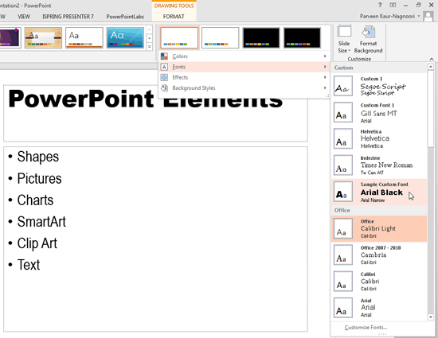Open the Slide Size dropdown
The height and width of the screenshot is (338, 438).
click(344, 39)
